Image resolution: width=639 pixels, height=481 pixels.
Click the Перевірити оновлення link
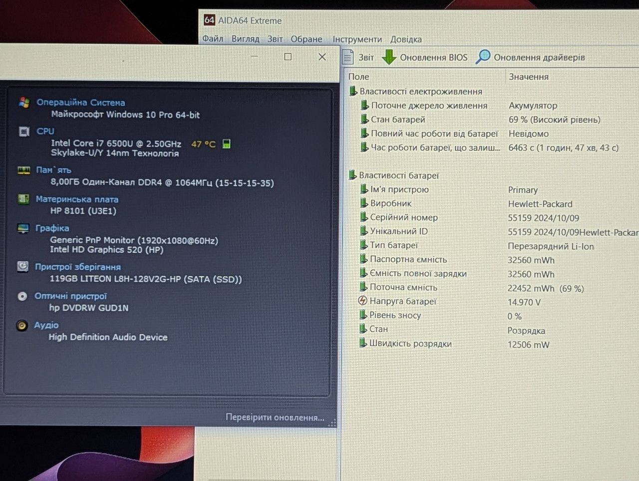[275, 417]
